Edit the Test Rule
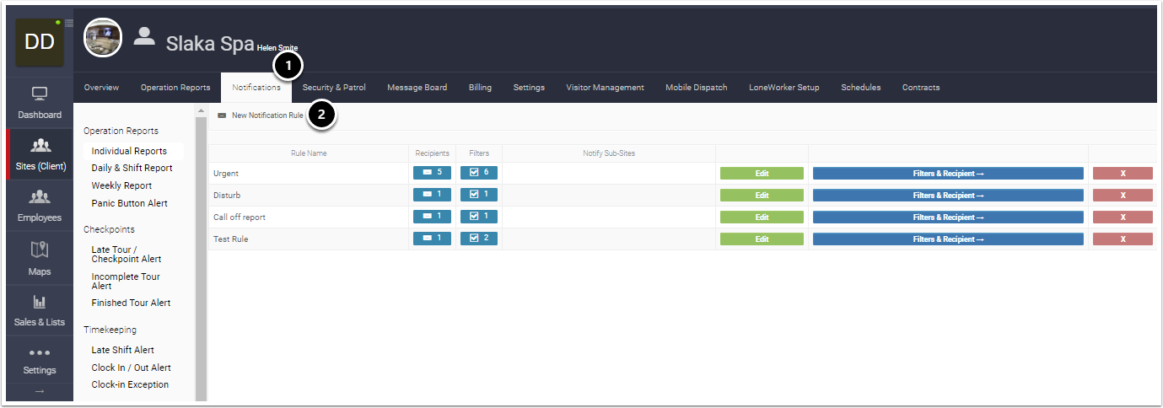This screenshot has height=408, width=1163. coord(762,239)
